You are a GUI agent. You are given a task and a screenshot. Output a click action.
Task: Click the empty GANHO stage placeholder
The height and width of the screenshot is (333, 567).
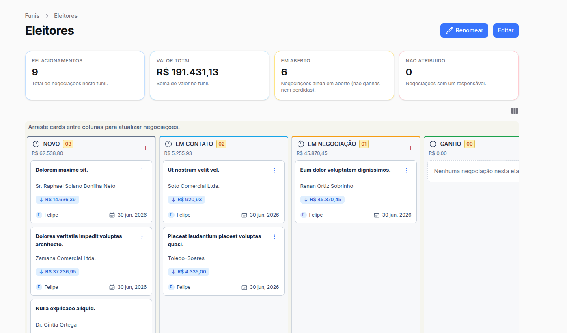coord(473,171)
